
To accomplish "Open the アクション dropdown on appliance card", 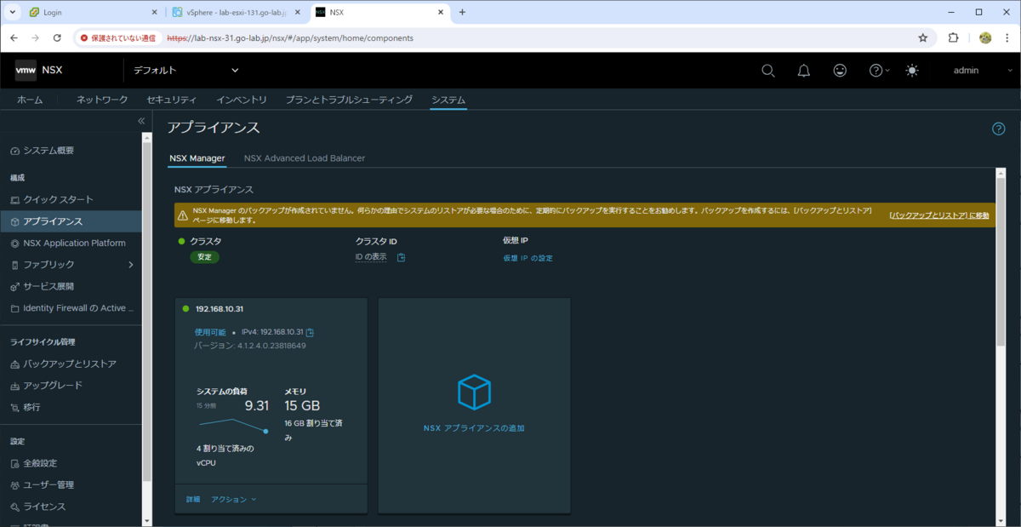I will coord(234,499).
